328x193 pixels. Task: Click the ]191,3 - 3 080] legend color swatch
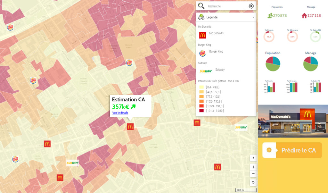tap(201, 111)
